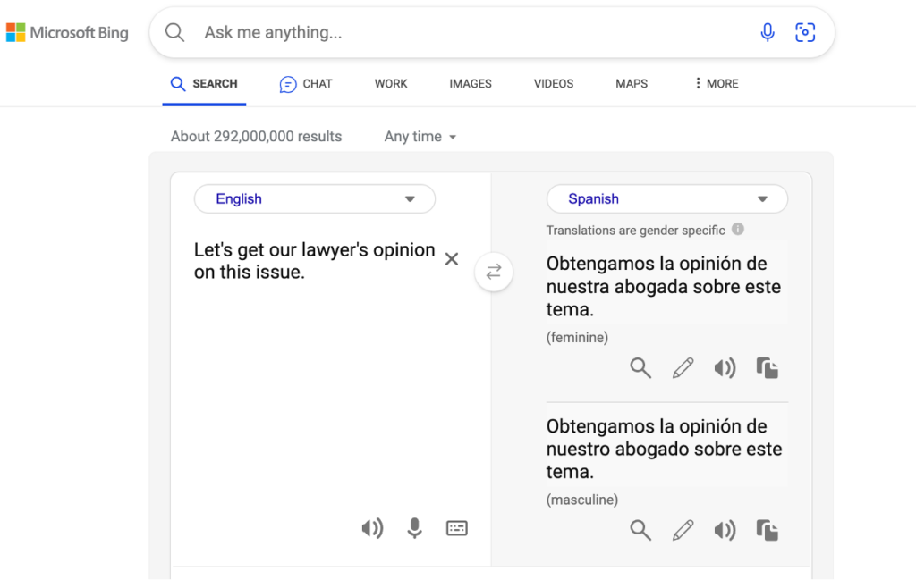
Task: Play audio of the masculine translation
Action: click(725, 529)
